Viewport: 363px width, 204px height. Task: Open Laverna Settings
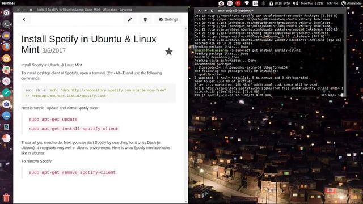168,19
